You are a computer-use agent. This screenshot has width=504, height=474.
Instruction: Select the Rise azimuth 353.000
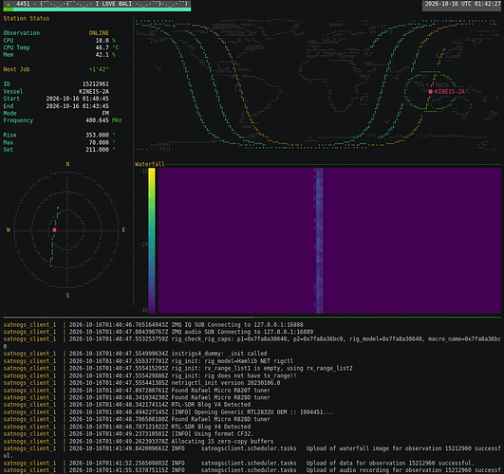tap(97, 135)
